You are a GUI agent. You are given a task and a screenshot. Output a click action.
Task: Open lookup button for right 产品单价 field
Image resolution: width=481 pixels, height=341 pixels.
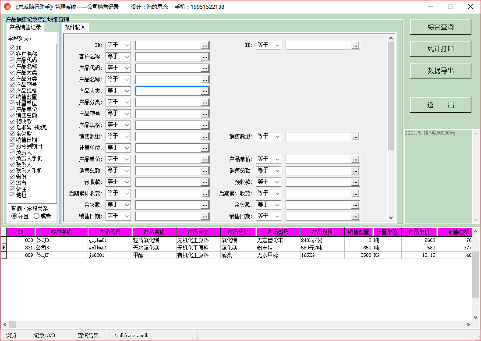[355, 159]
